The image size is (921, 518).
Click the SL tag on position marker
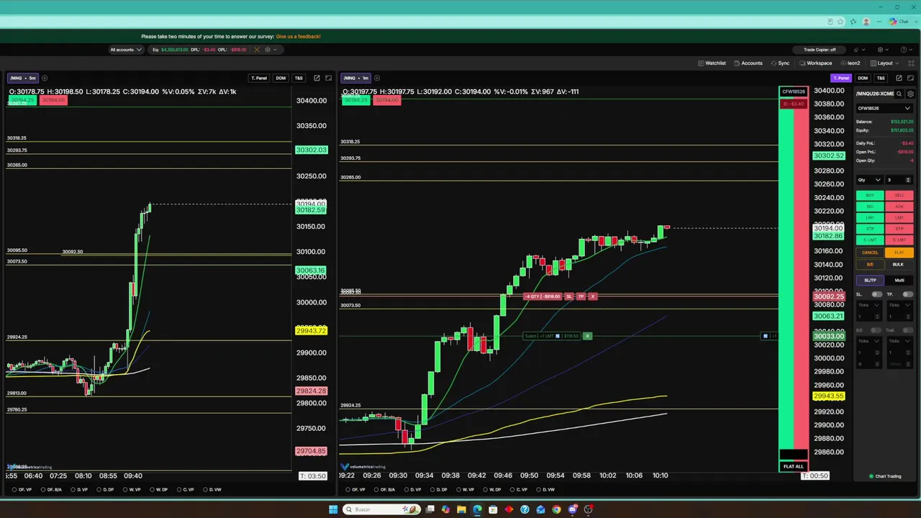coord(569,296)
